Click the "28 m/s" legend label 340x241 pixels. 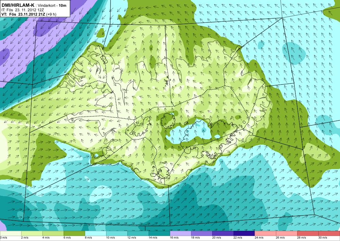coord(302,238)
